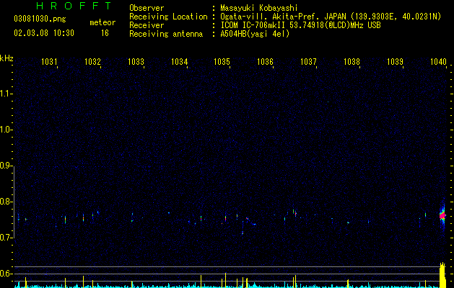Image resolution: width=454 pixels, height=288 pixels.
Task: Click the 'Observer' field label
Action: [x=147, y=8]
